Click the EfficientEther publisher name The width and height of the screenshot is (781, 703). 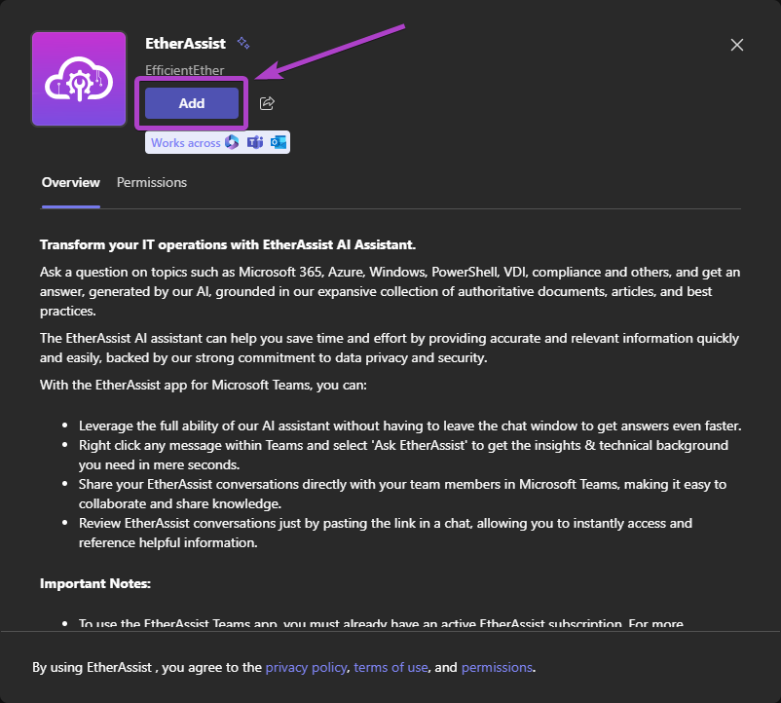pyautogui.click(x=184, y=70)
